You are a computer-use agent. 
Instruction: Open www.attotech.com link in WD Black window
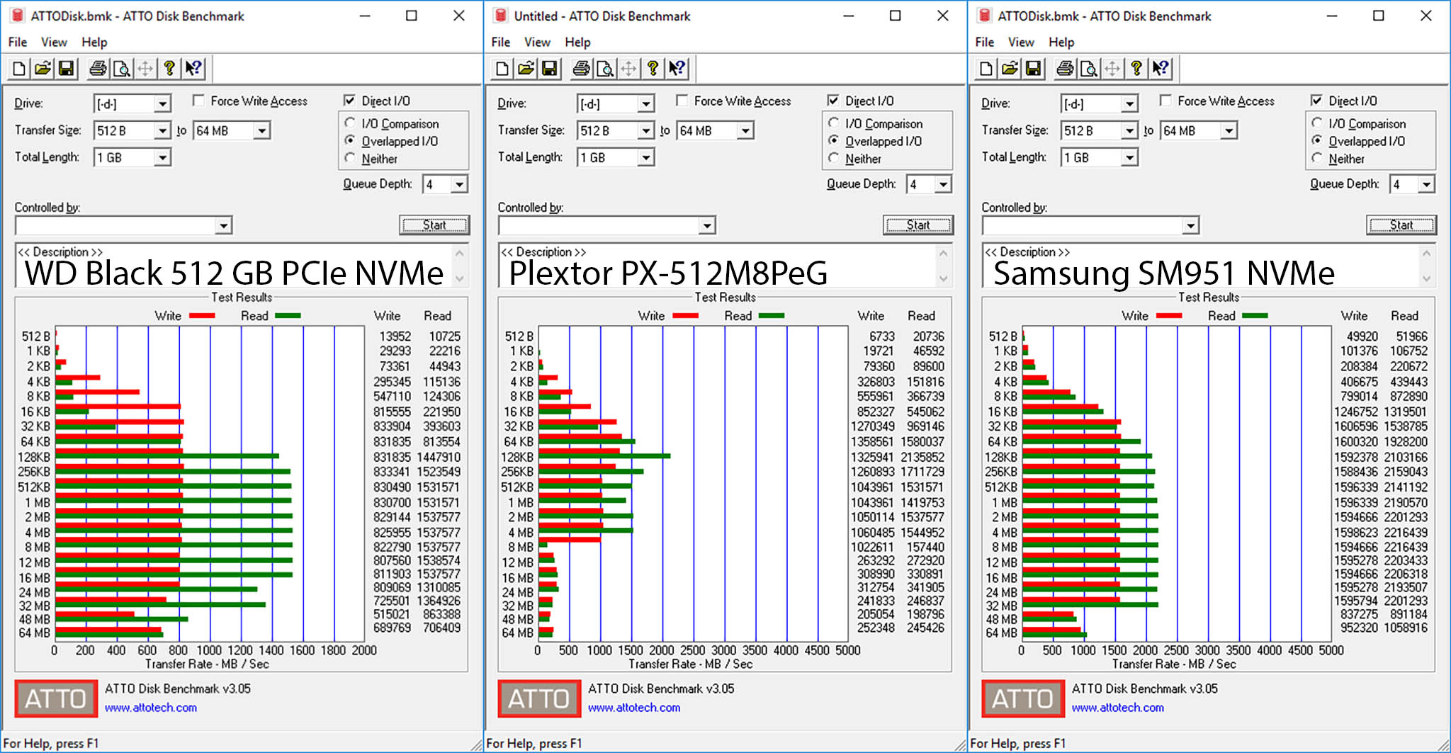click(151, 708)
